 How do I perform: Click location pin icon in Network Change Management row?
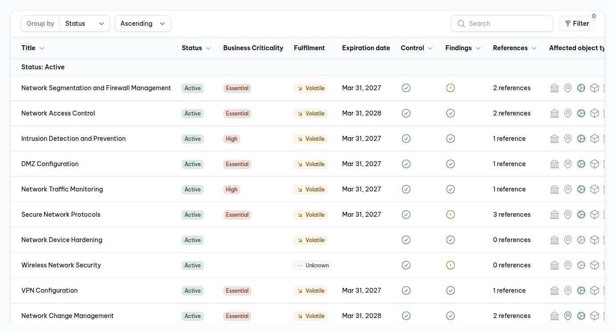567,316
